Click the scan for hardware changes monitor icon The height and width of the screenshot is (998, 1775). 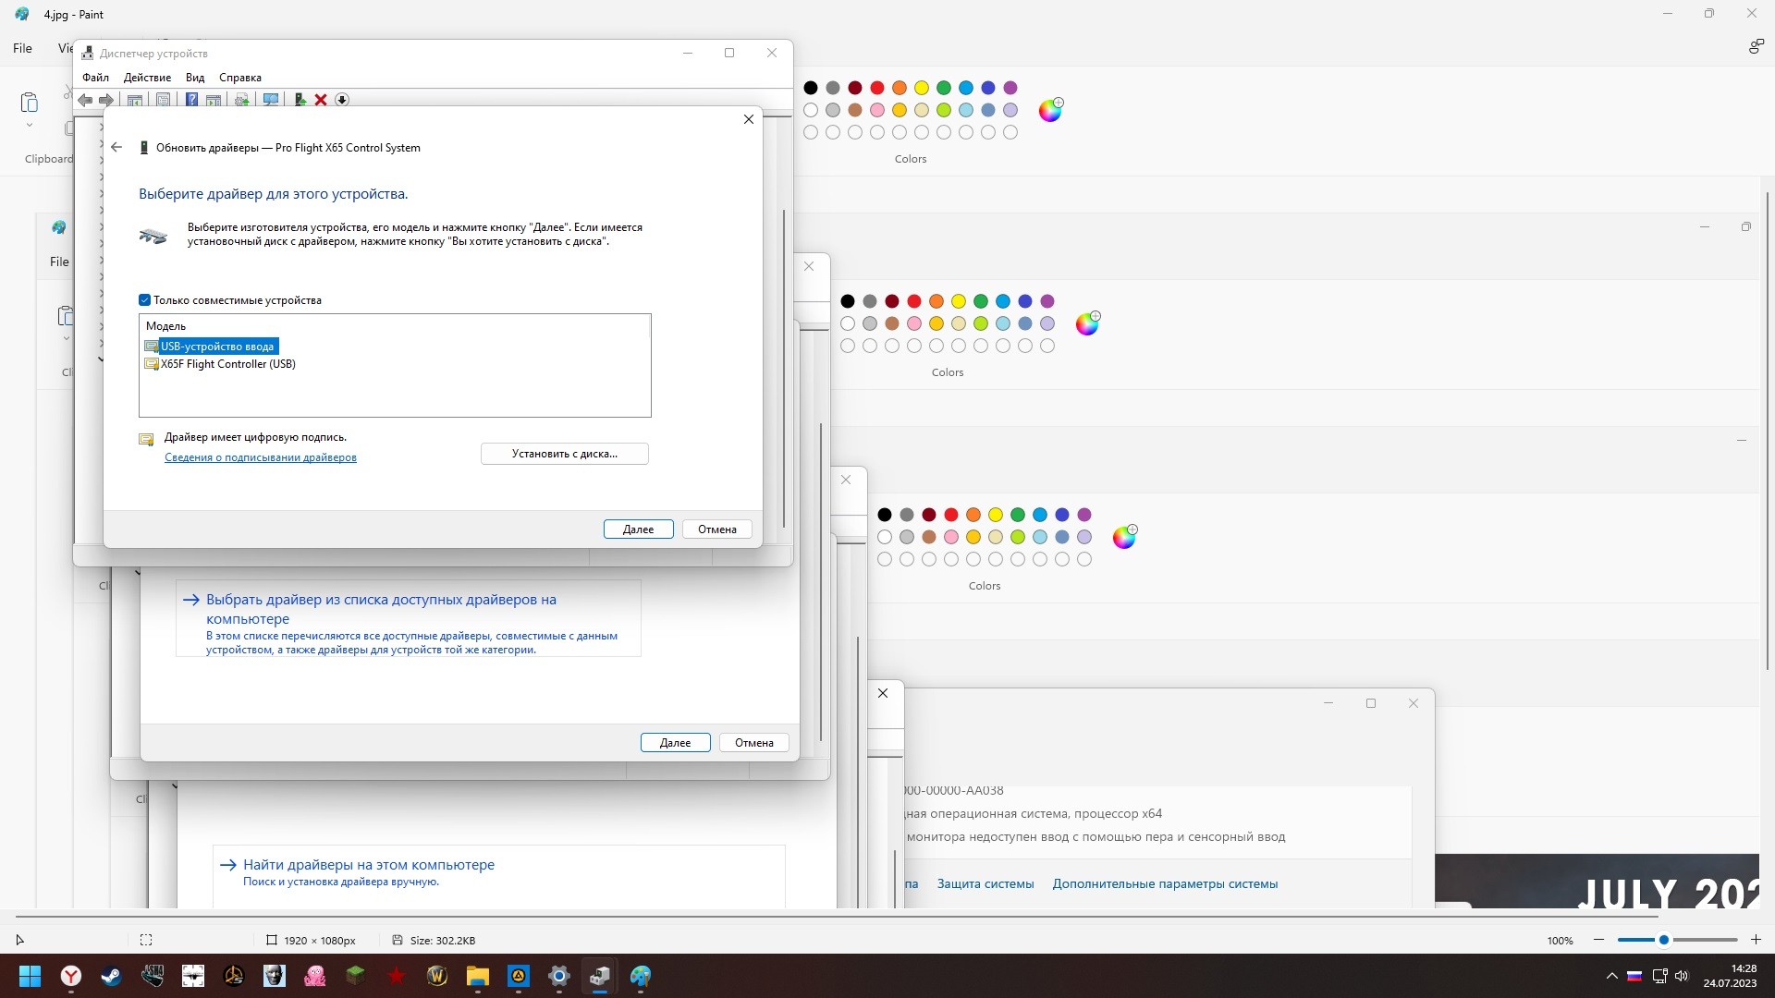(271, 100)
